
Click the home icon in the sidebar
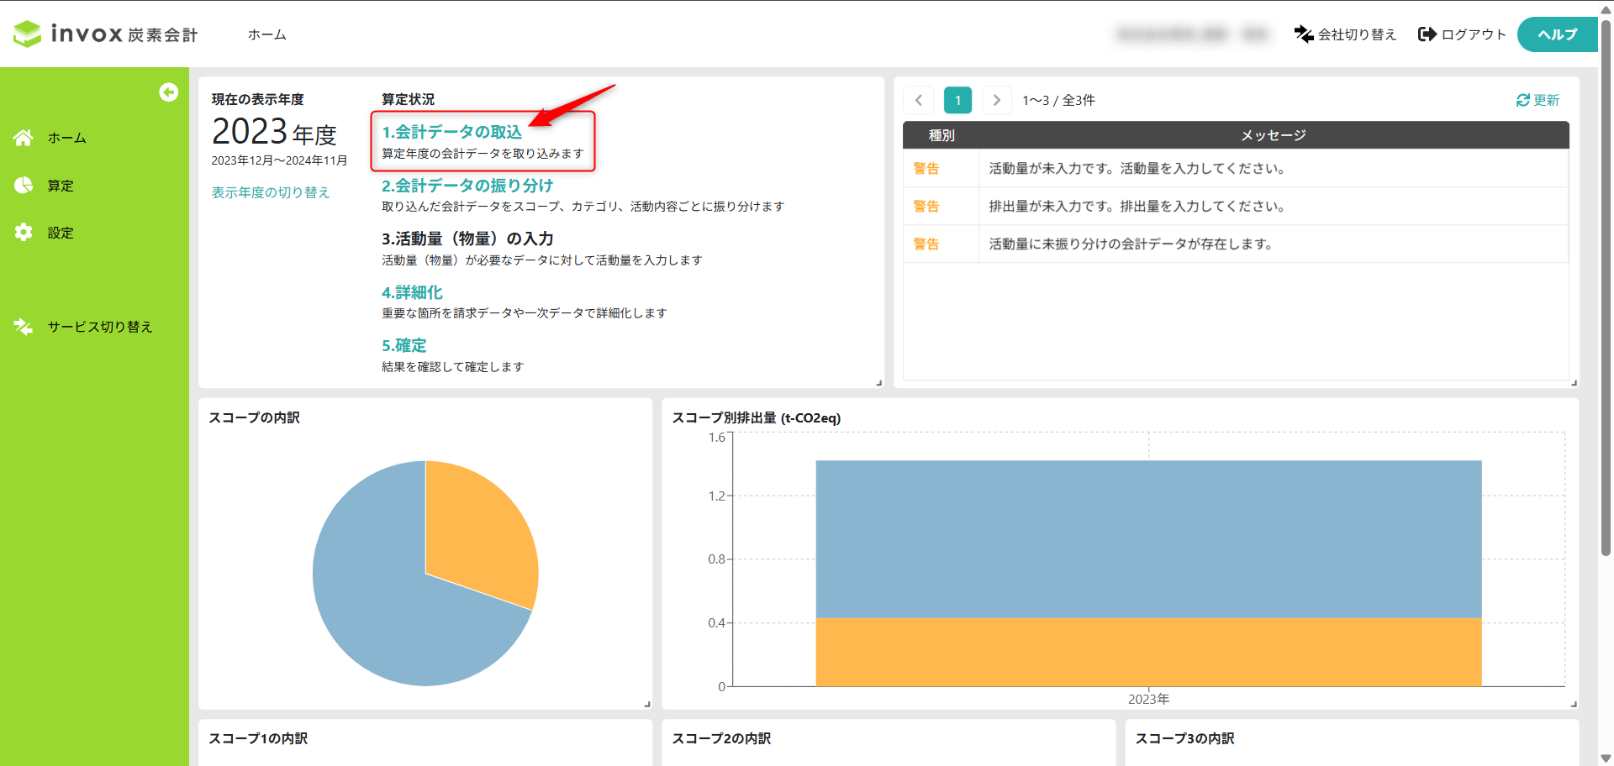click(x=24, y=138)
